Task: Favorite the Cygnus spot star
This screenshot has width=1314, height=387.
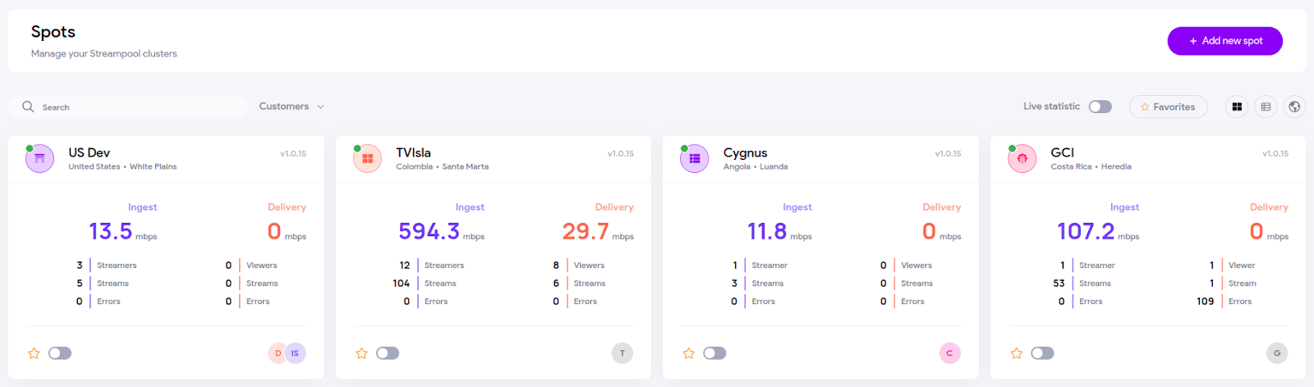Action: (x=688, y=353)
